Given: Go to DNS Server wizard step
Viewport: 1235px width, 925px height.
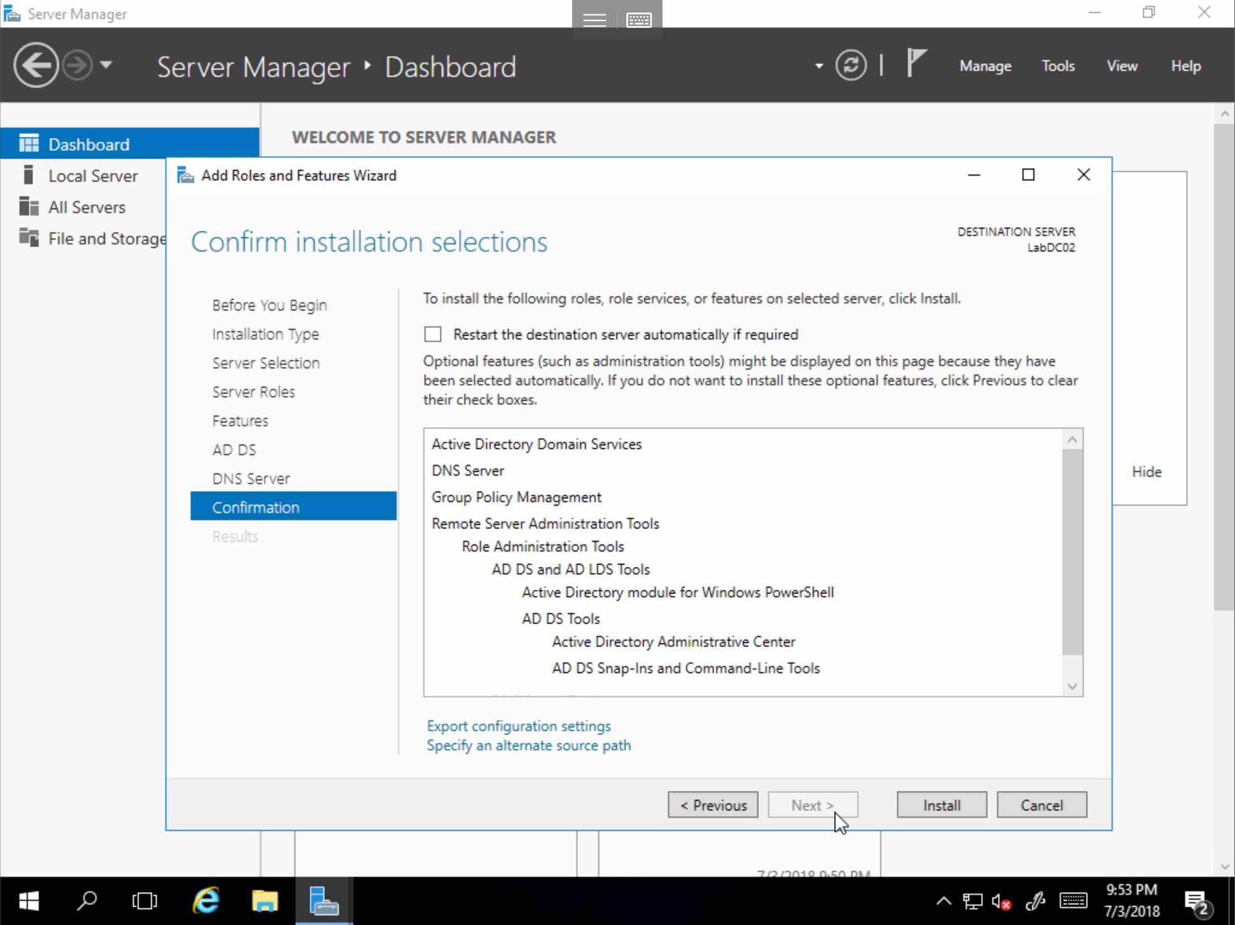Looking at the screenshot, I should pyautogui.click(x=251, y=479).
